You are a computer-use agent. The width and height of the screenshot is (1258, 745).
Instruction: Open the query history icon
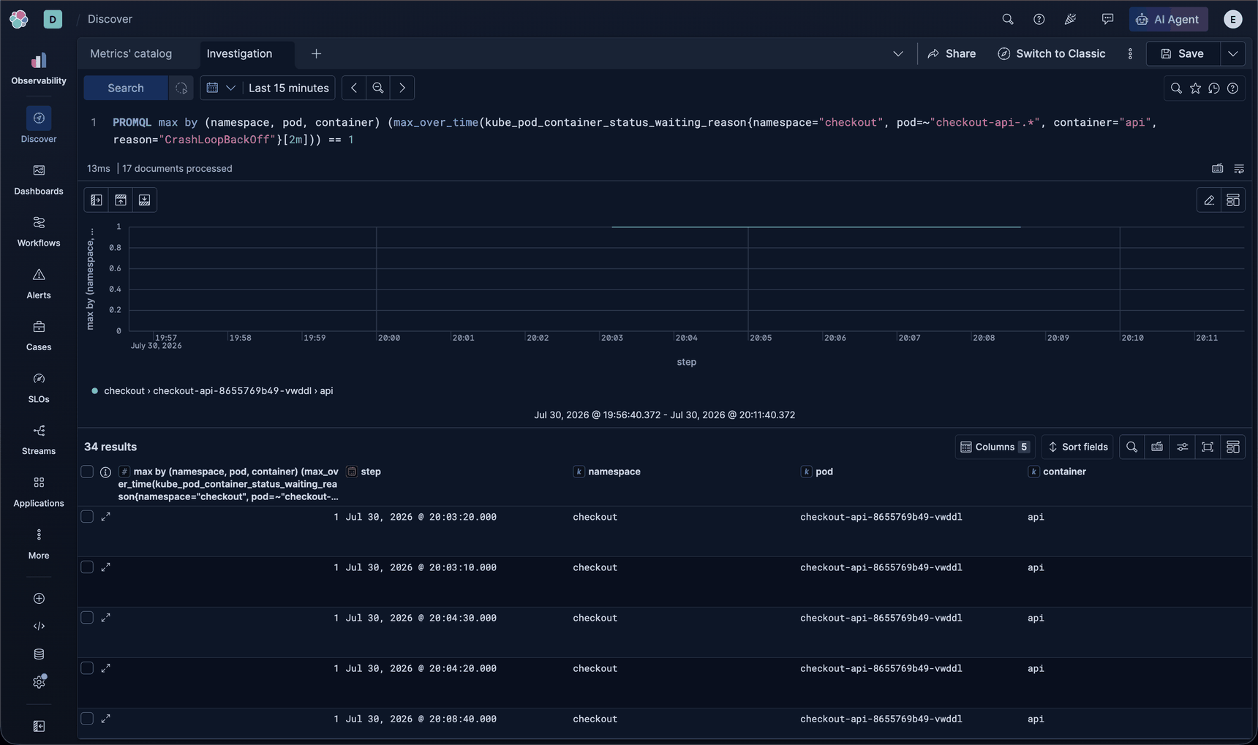1214,88
